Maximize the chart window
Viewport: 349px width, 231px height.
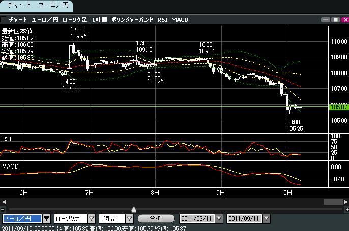(x=335, y=19)
